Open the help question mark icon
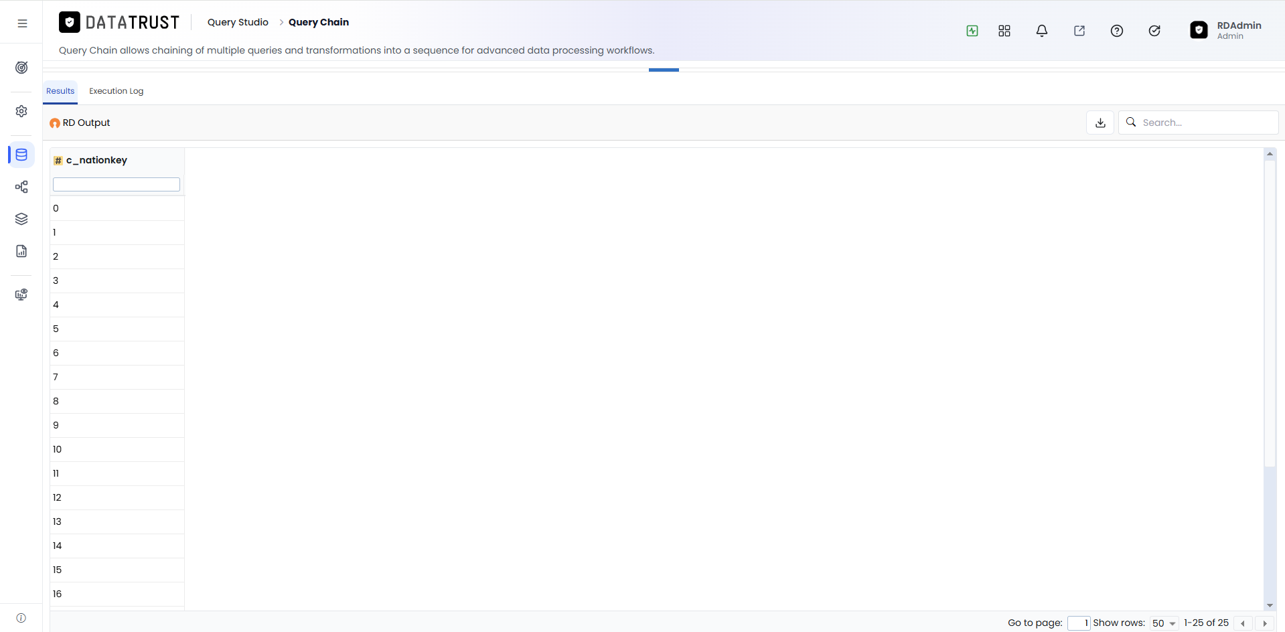Image resolution: width=1285 pixels, height=632 pixels. [x=1117, y=31]
